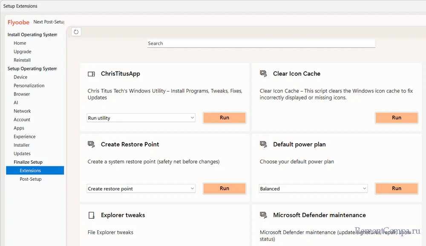426x246 pixels.
Task: Go to the Post-Setup section
Action: (x=31, y=179)
